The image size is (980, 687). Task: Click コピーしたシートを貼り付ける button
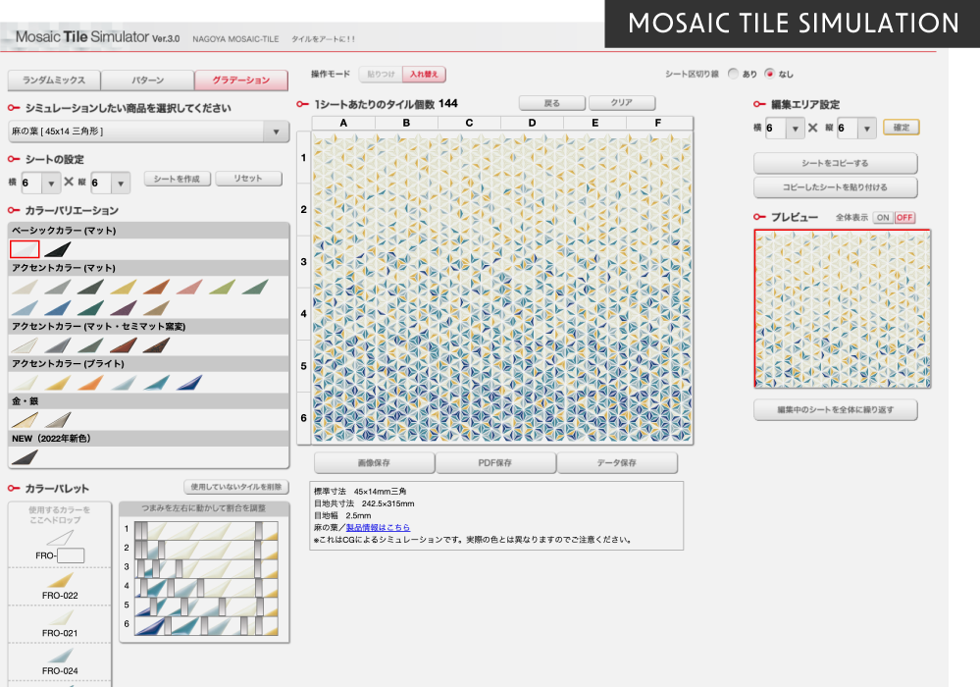coord(835,187)
